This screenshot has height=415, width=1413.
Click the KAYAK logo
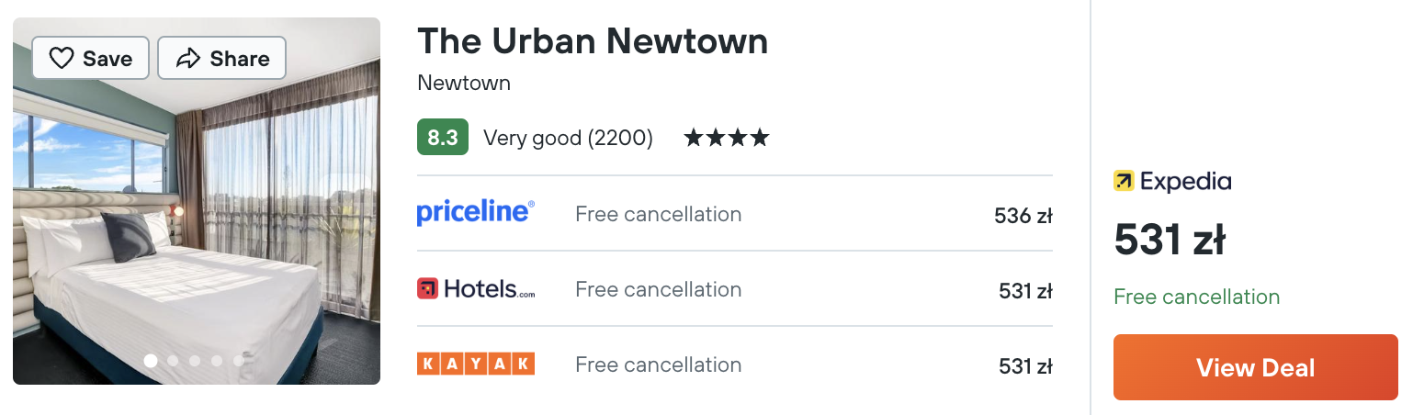coord(476,365)
